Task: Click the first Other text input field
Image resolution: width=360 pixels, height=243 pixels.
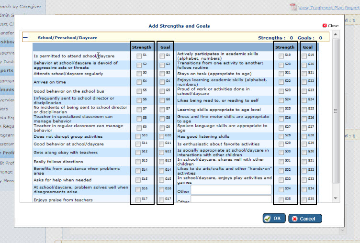Action: pos(231,190)
